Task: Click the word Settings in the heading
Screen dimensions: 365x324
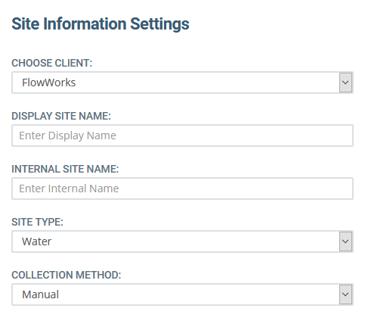Action: pos(159,24)
